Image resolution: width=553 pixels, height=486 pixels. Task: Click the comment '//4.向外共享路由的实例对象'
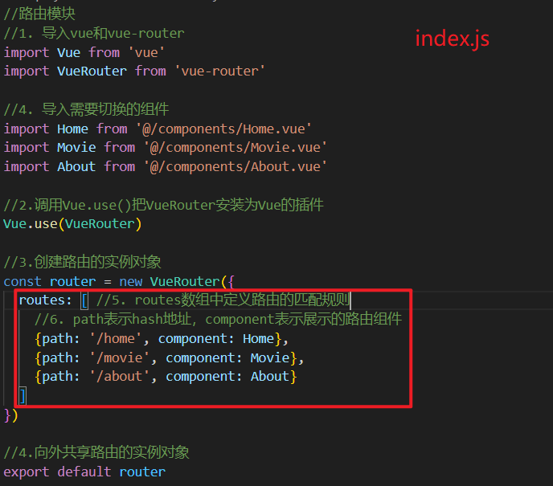coord(96,452)
